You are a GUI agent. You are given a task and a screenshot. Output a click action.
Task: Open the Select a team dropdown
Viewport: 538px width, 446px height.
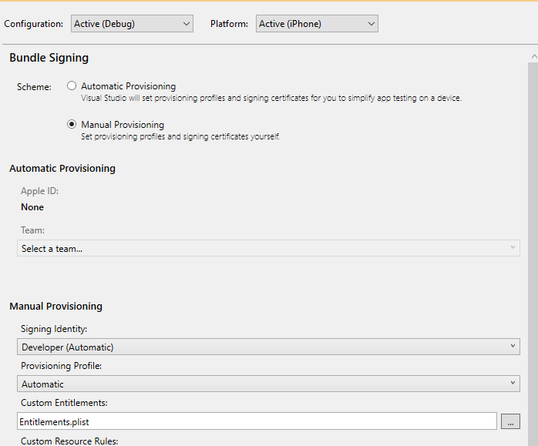tap(269, 248)
